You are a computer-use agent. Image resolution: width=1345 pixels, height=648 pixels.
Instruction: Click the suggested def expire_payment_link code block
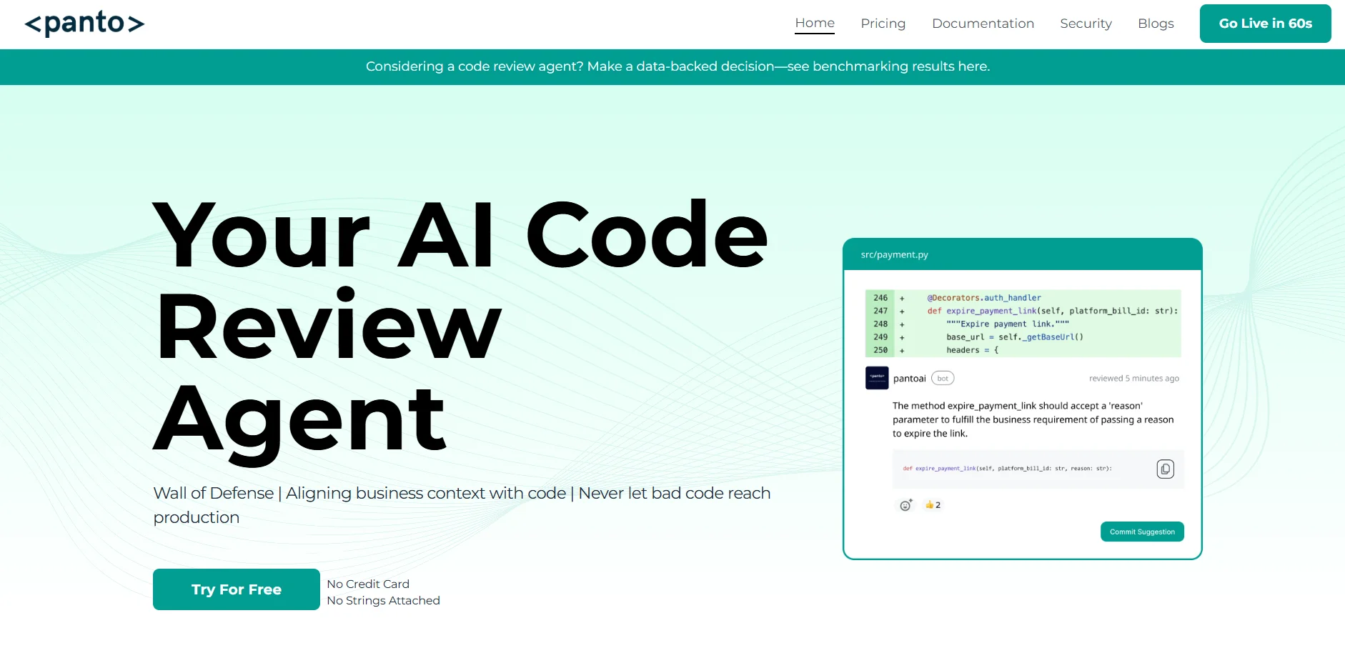click(x=1006, y=469)
